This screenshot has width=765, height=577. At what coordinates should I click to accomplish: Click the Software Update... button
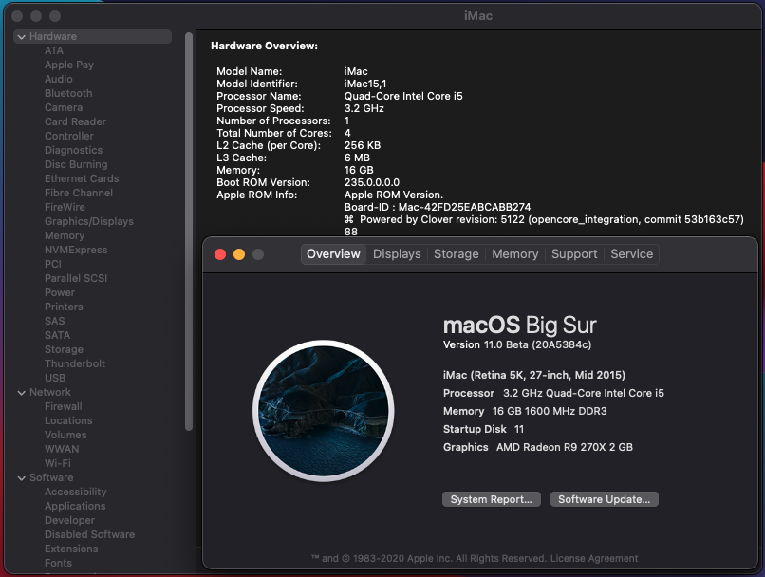point(604,499)
